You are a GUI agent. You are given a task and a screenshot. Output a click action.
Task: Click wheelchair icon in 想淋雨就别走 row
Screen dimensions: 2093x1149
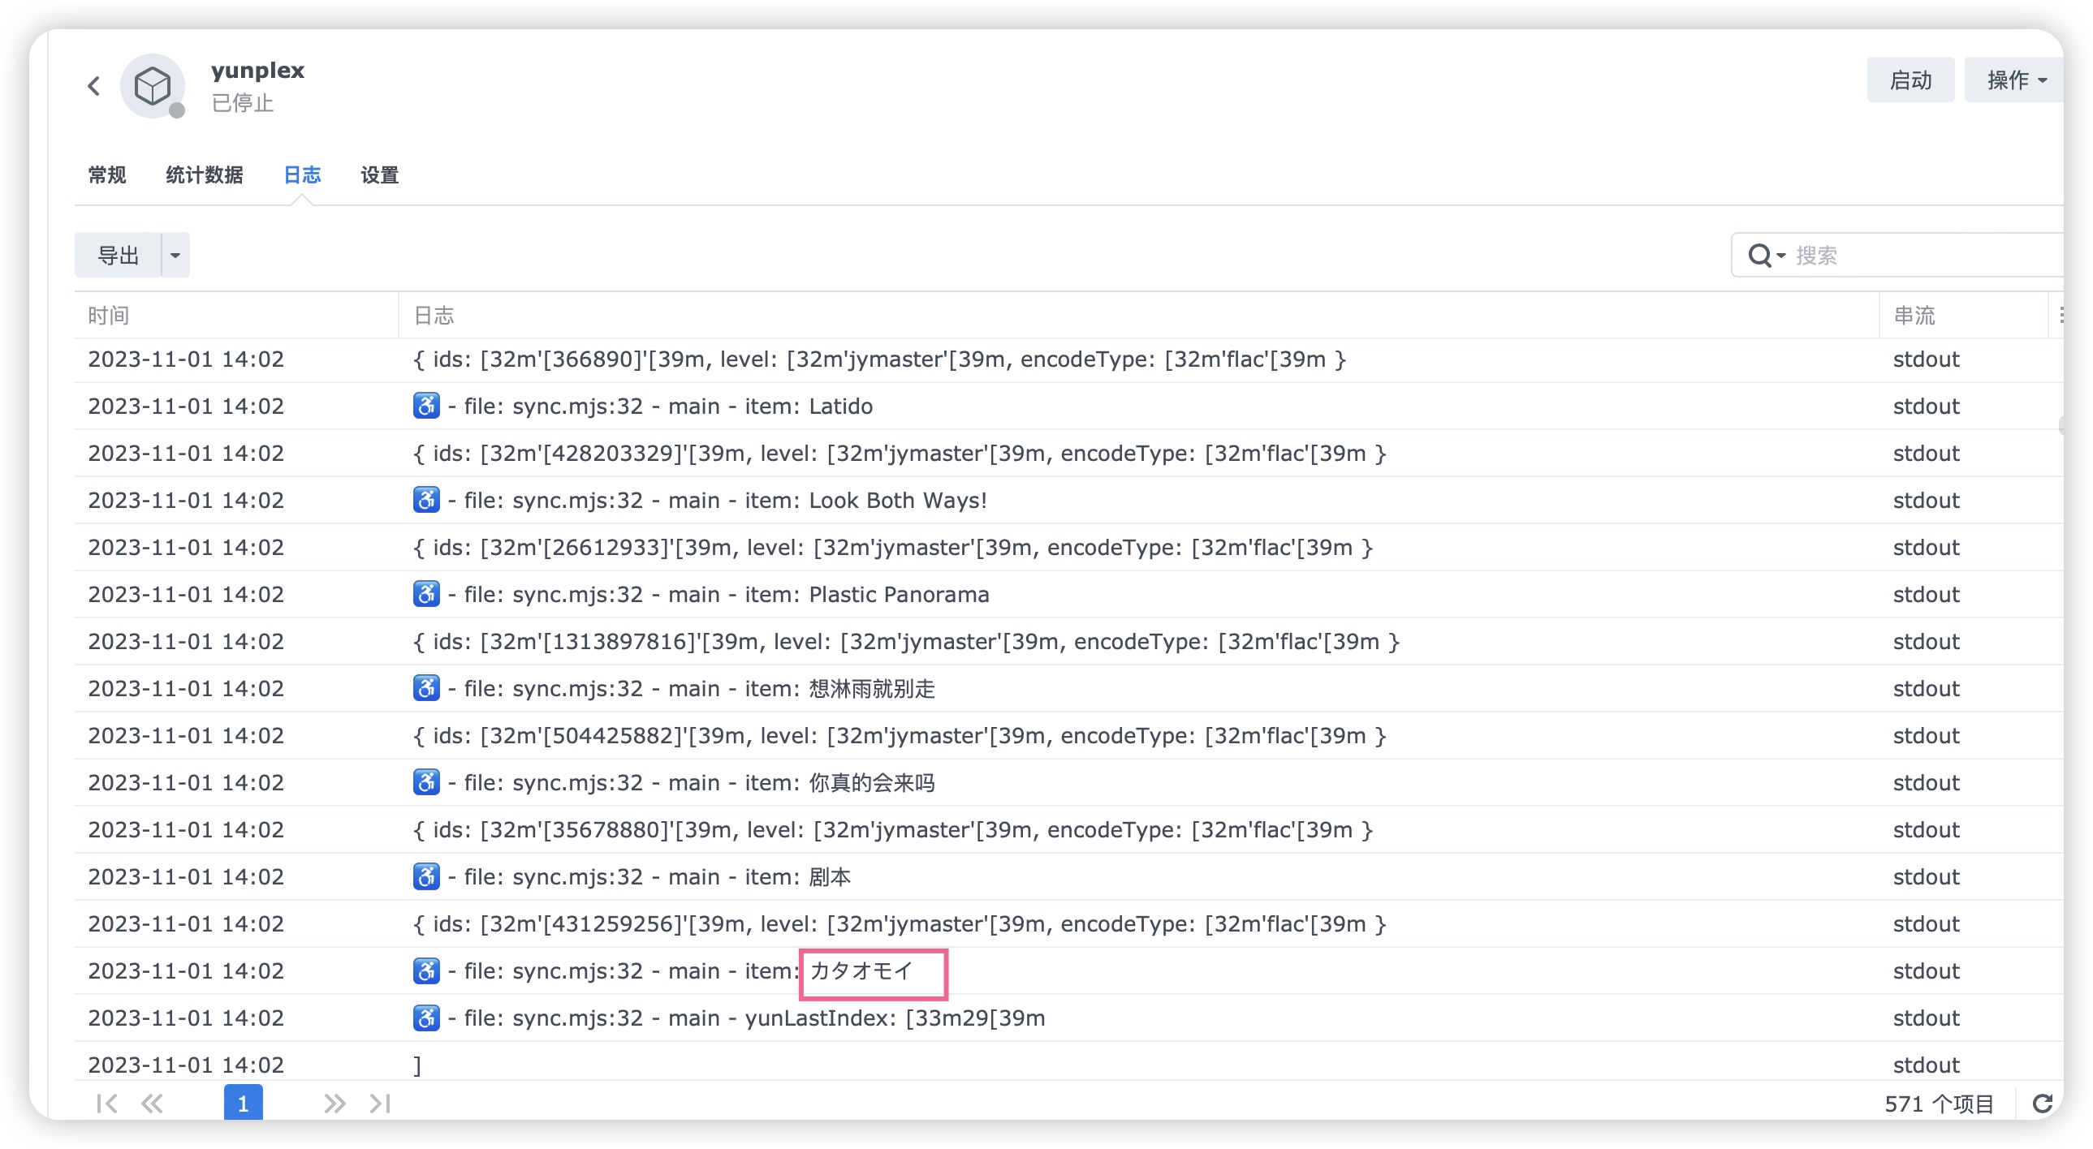coord(426,688)
